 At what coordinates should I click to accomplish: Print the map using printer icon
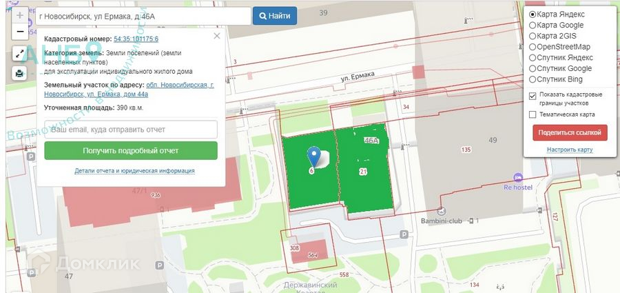pos(19,73)
